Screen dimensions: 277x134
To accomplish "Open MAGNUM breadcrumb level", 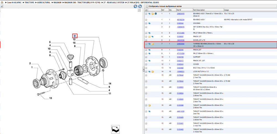I will (58, 3).
